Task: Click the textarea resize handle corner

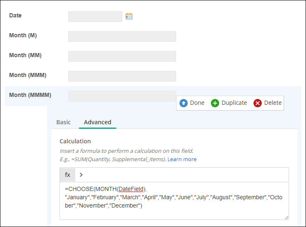Action: (286, 217)
